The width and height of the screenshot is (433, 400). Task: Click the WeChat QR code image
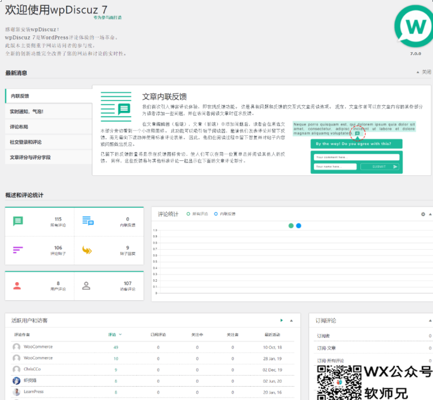[339, 383]
